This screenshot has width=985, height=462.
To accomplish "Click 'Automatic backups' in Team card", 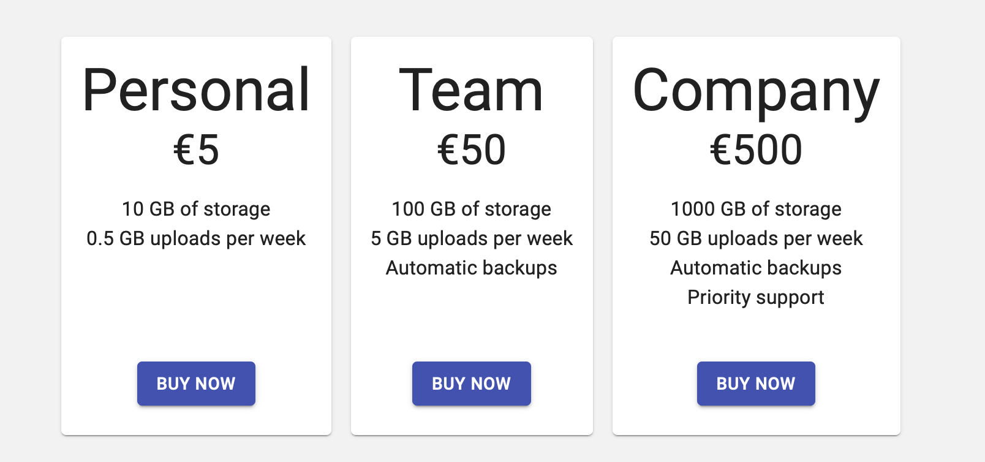I will pyautogui.click(x=471, y=268).
